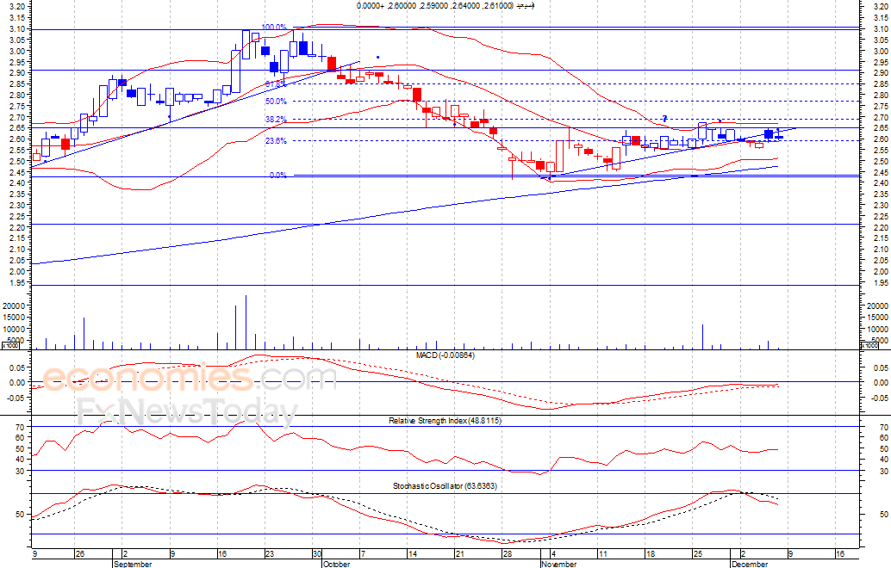Click the economies.com watermark link
The height and width of the screenshot is (568, 891).
click(190, 379)
